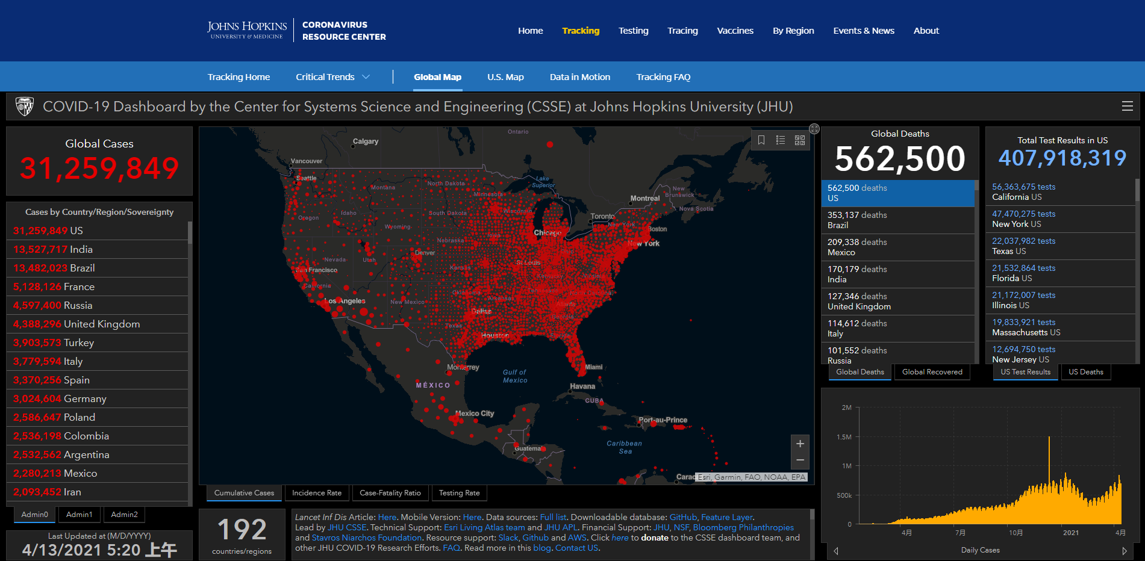Screen dimensions: 1145x561
Task: Show the Testing Rate map tab
Action: [460, 493]
